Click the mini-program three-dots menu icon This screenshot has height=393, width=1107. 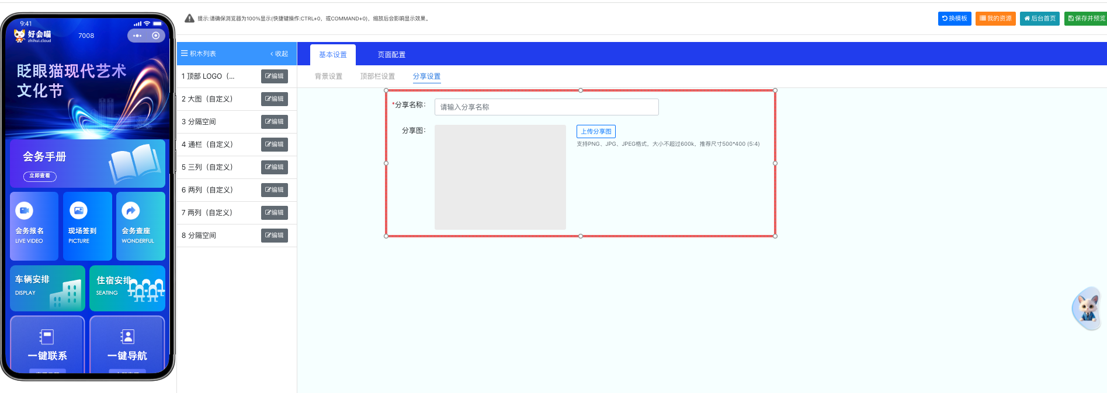(137, 36)
